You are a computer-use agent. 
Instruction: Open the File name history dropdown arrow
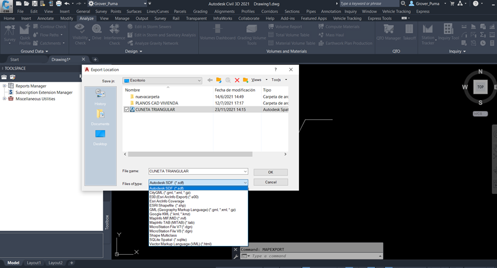245,171
